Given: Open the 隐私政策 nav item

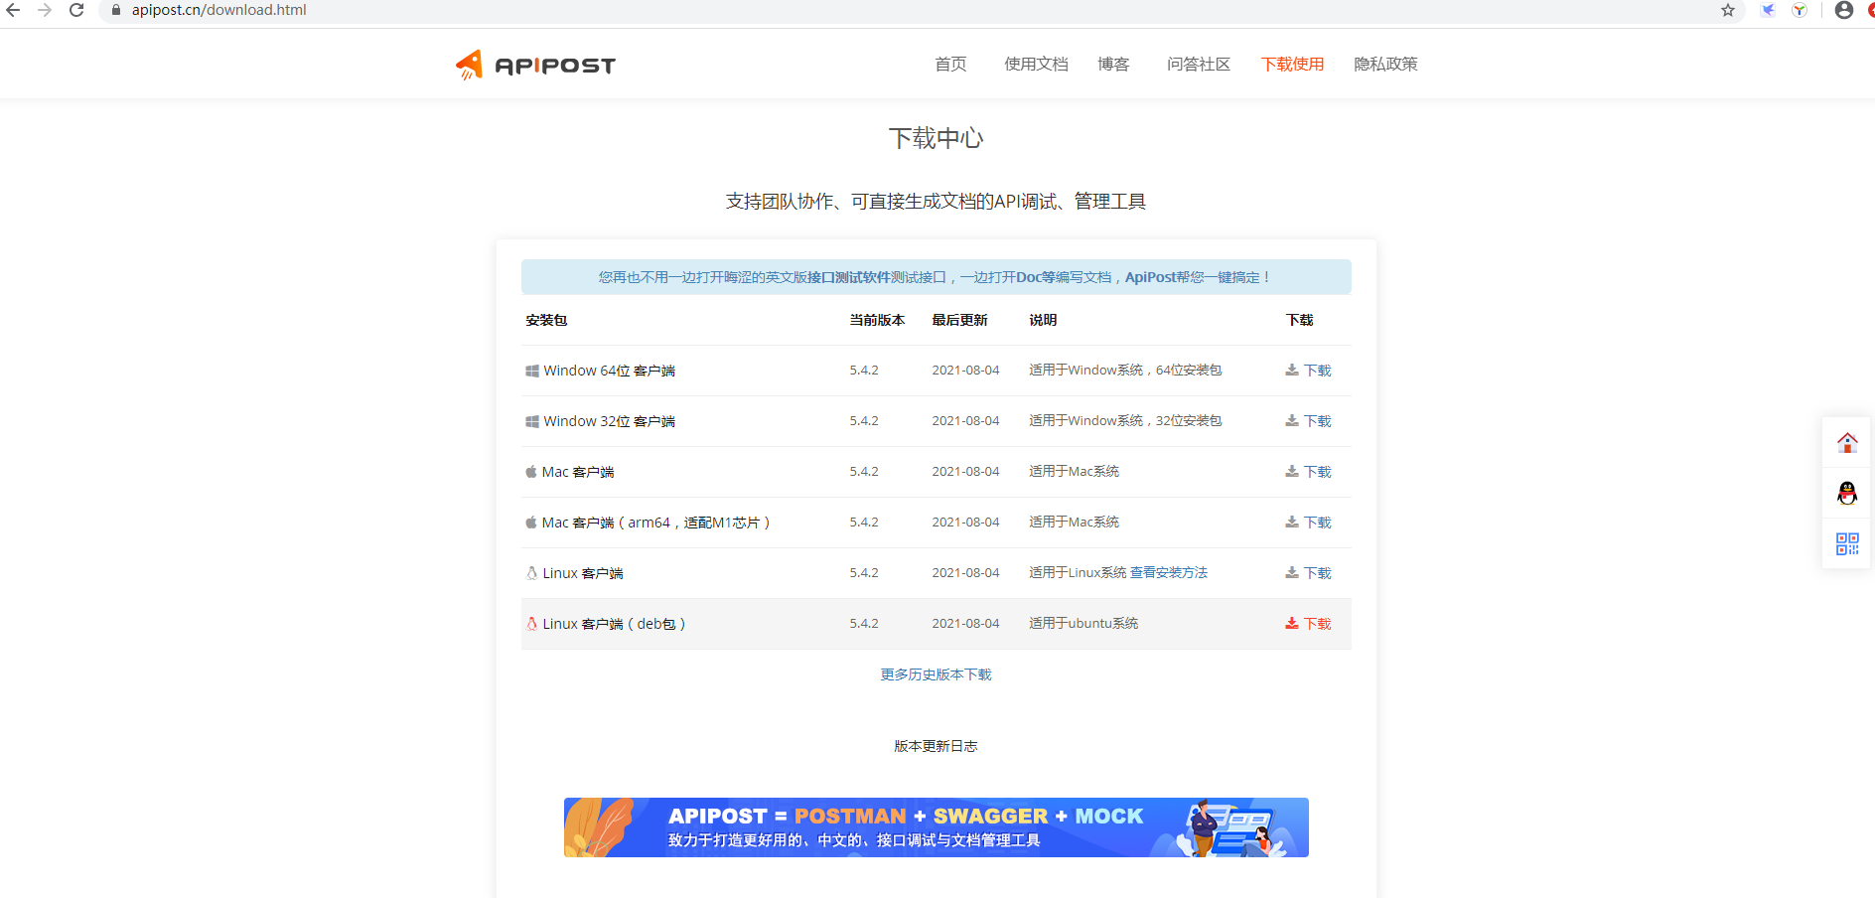Looking at the screenshot, I should [1385, 64].
